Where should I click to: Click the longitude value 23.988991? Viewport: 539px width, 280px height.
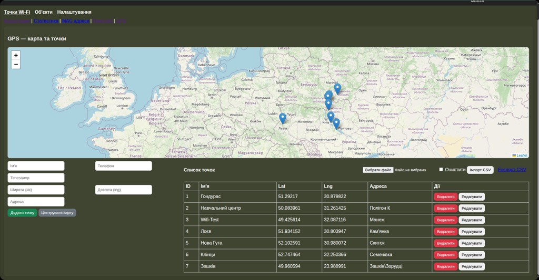click(335, 266)
